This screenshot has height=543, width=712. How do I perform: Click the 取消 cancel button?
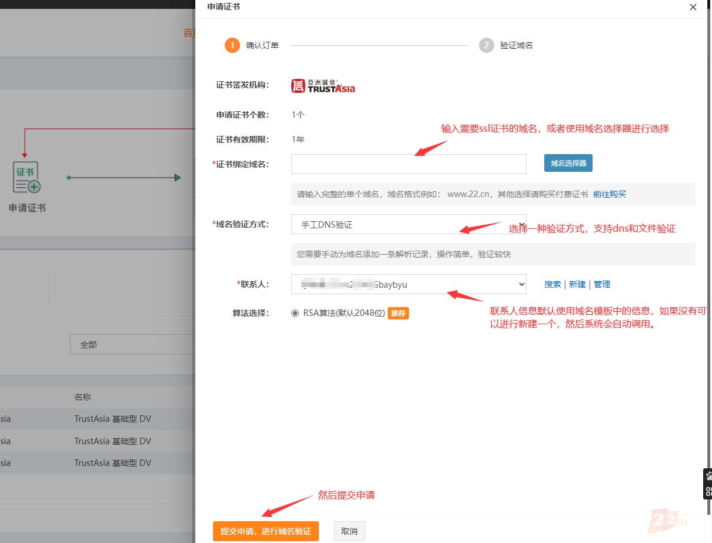point(349,531)
